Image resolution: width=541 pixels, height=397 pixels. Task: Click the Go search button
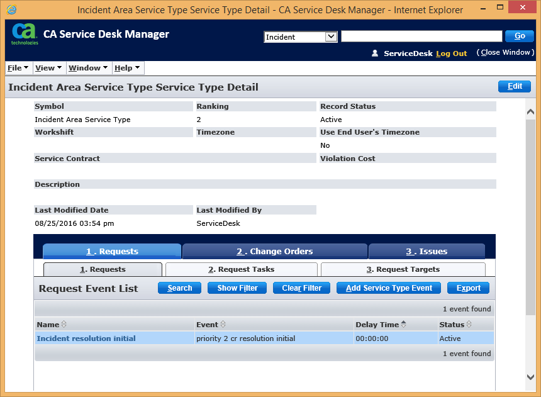point(519,36)
